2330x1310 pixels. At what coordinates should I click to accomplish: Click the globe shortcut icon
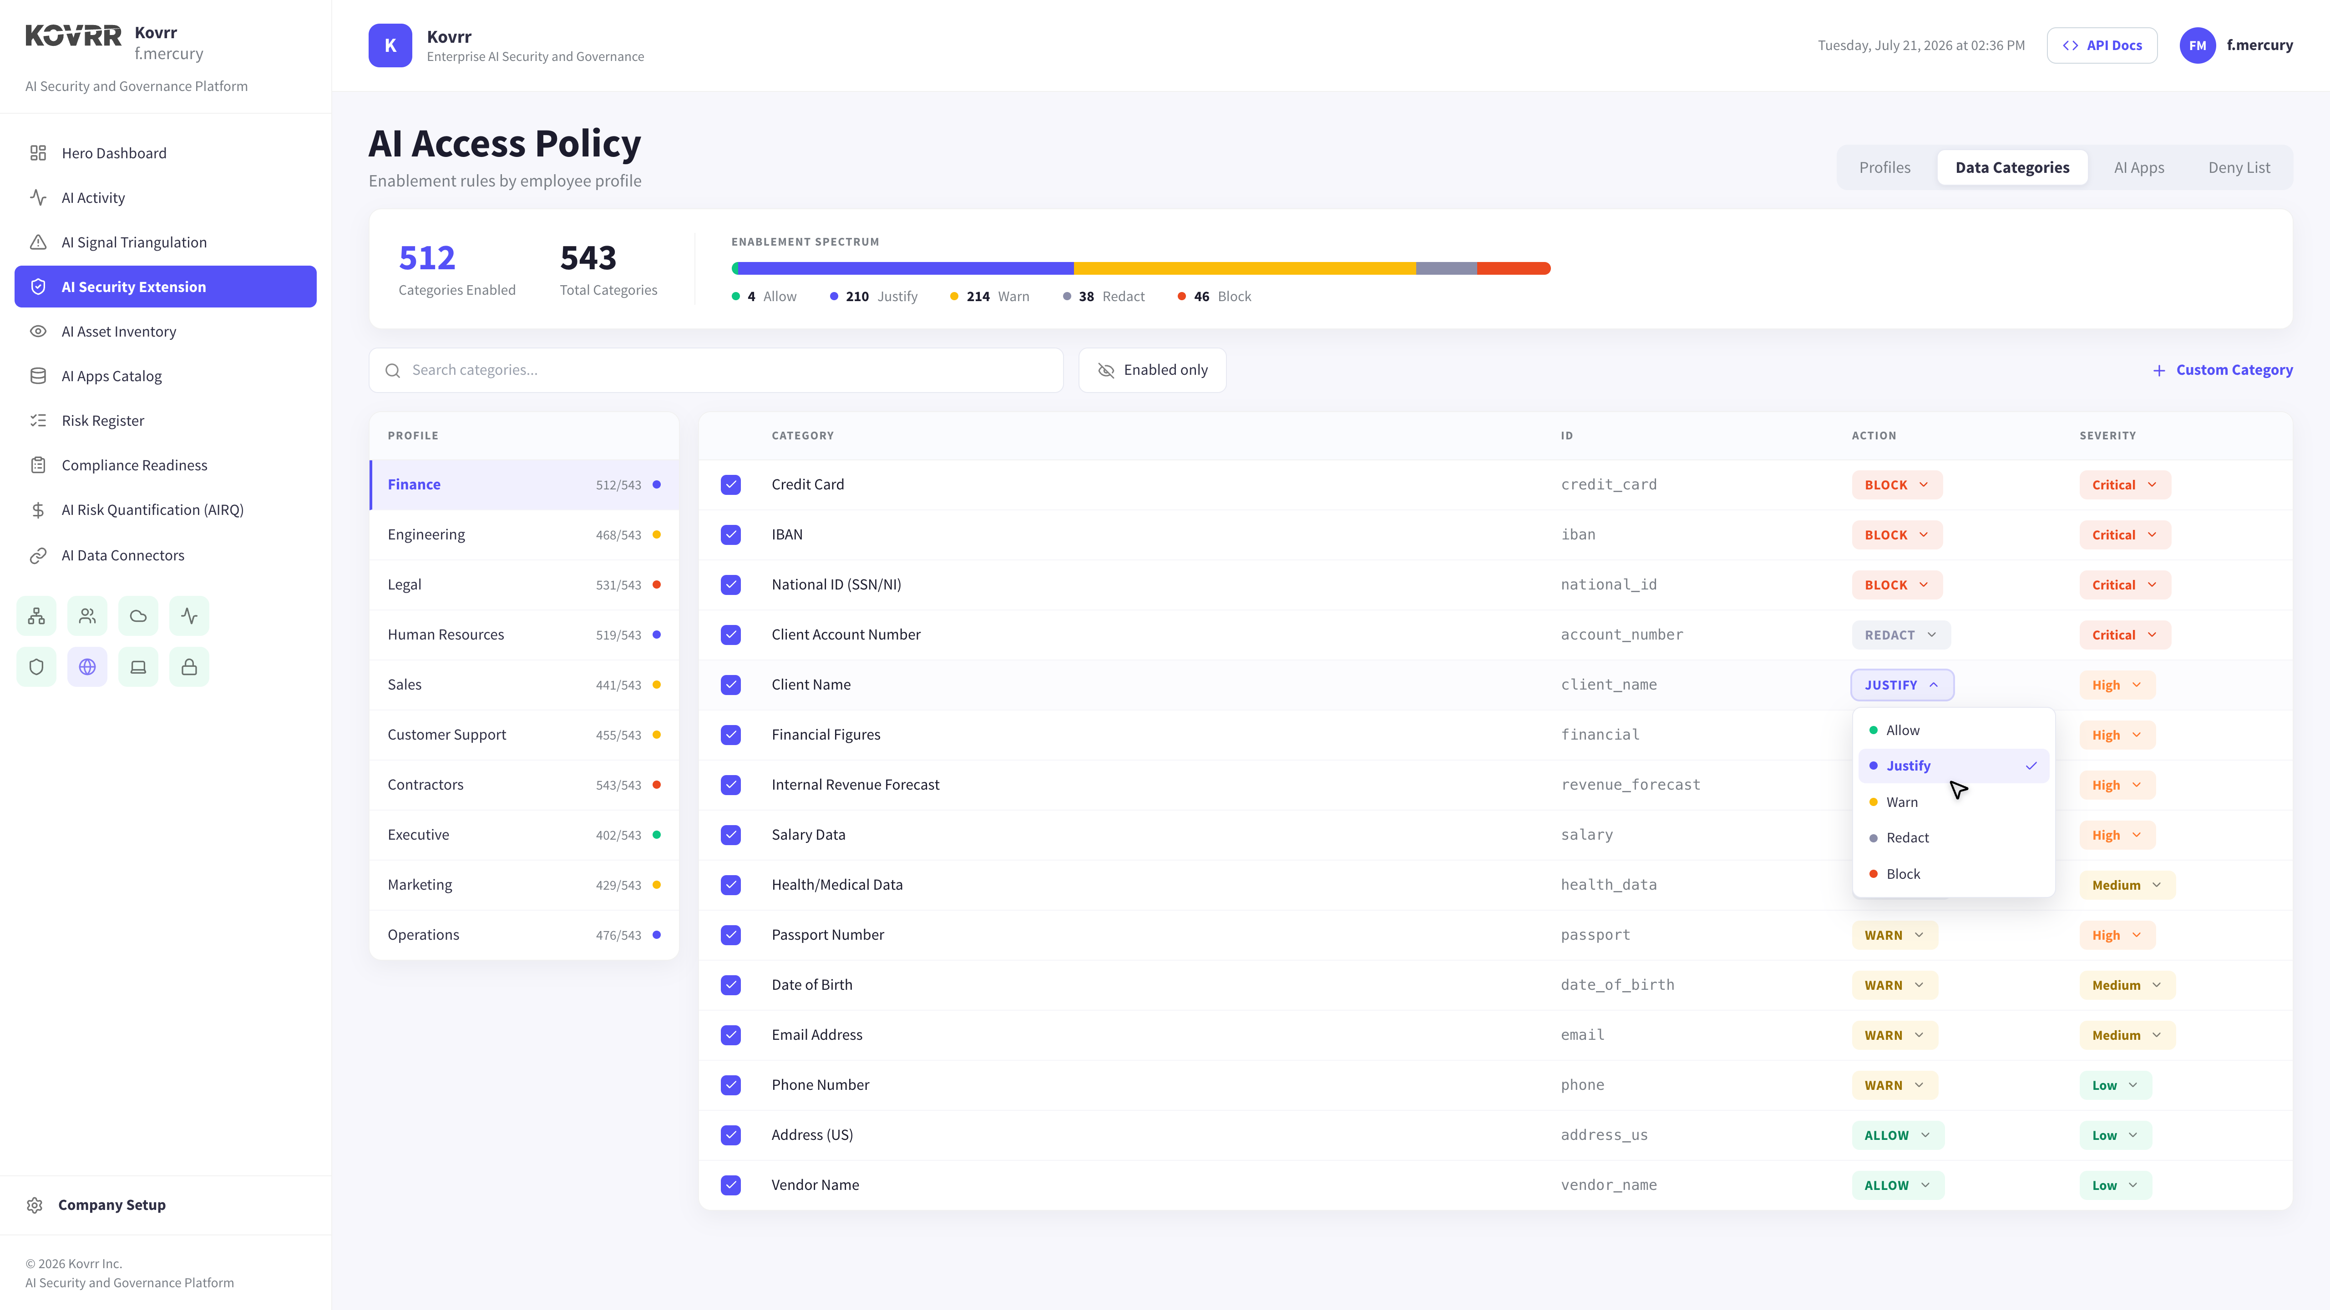(88, 666)
